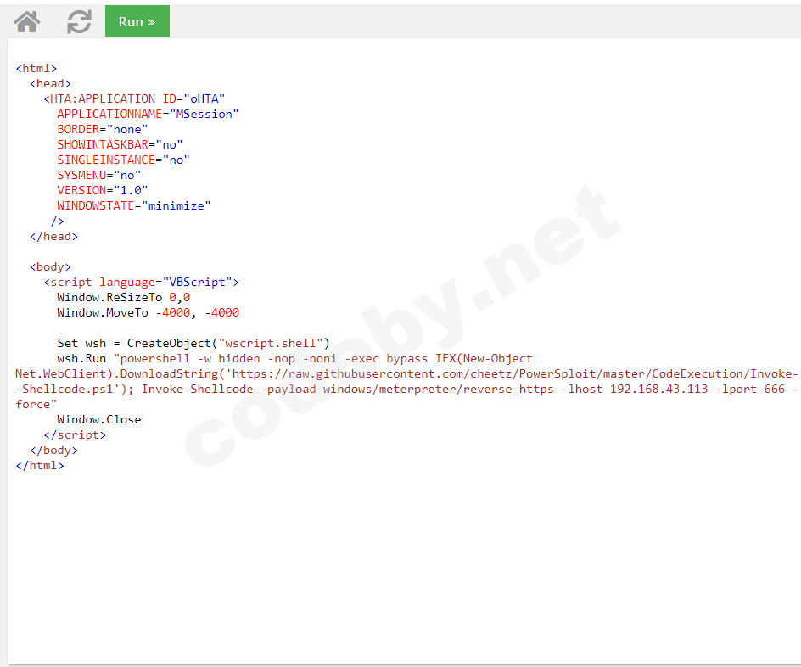801x667 pixels.
Task: Click WINDOWSTATE="minimize" attribute line
Action: click(x=134, y=206)
